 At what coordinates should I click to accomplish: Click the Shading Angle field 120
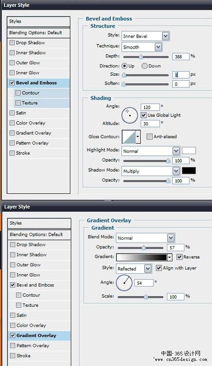[x=150, y=107]
